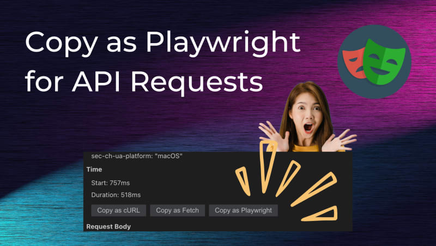The height and width of the screenshot is (246, 436).
Task: Click the "macOS" header value
Action: coord(168,157)
